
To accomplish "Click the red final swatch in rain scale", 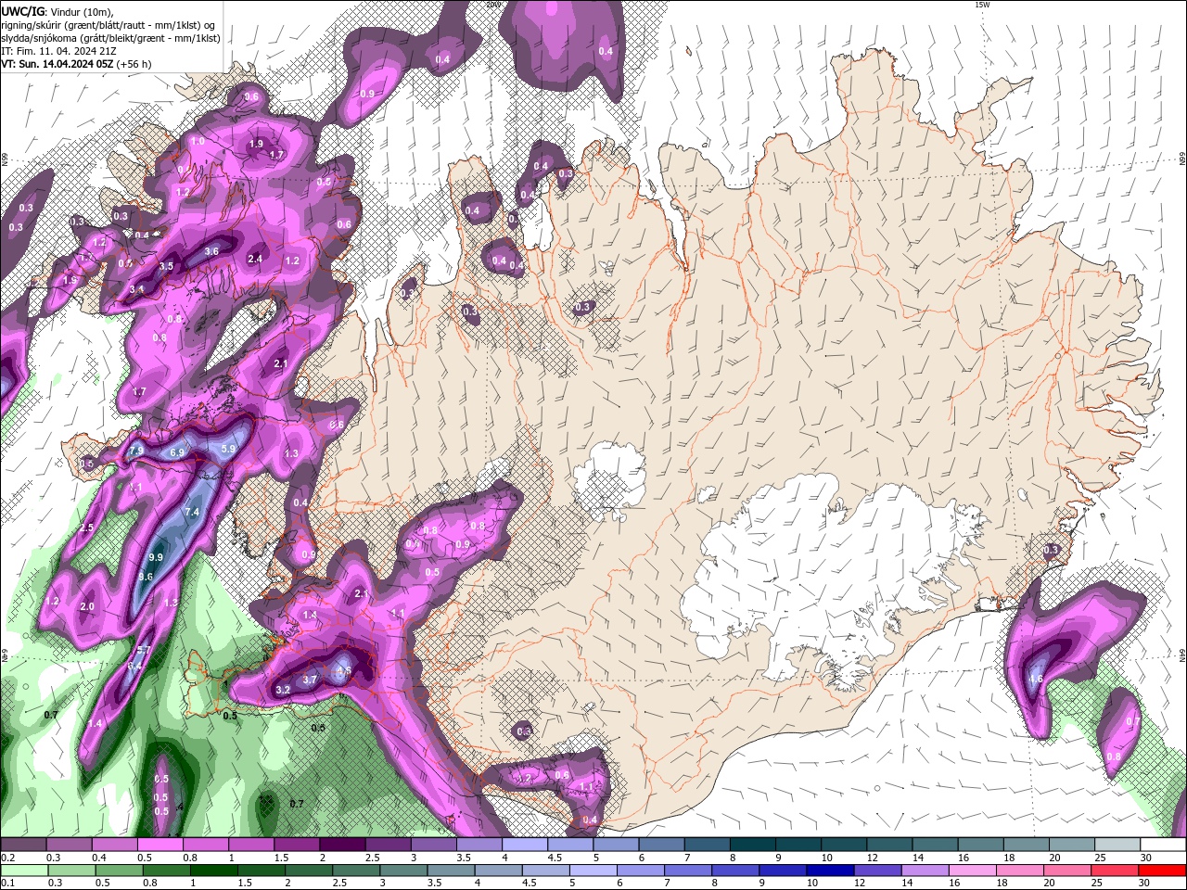I will coord(1162,871).
